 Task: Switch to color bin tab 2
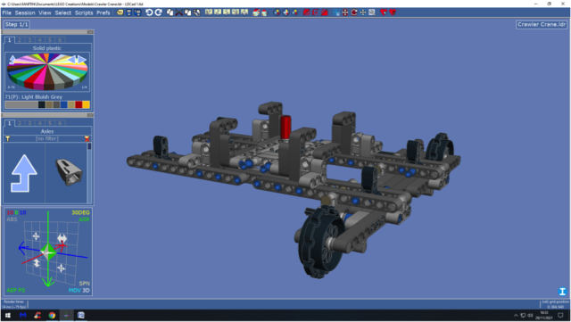[x=20, y=40]
